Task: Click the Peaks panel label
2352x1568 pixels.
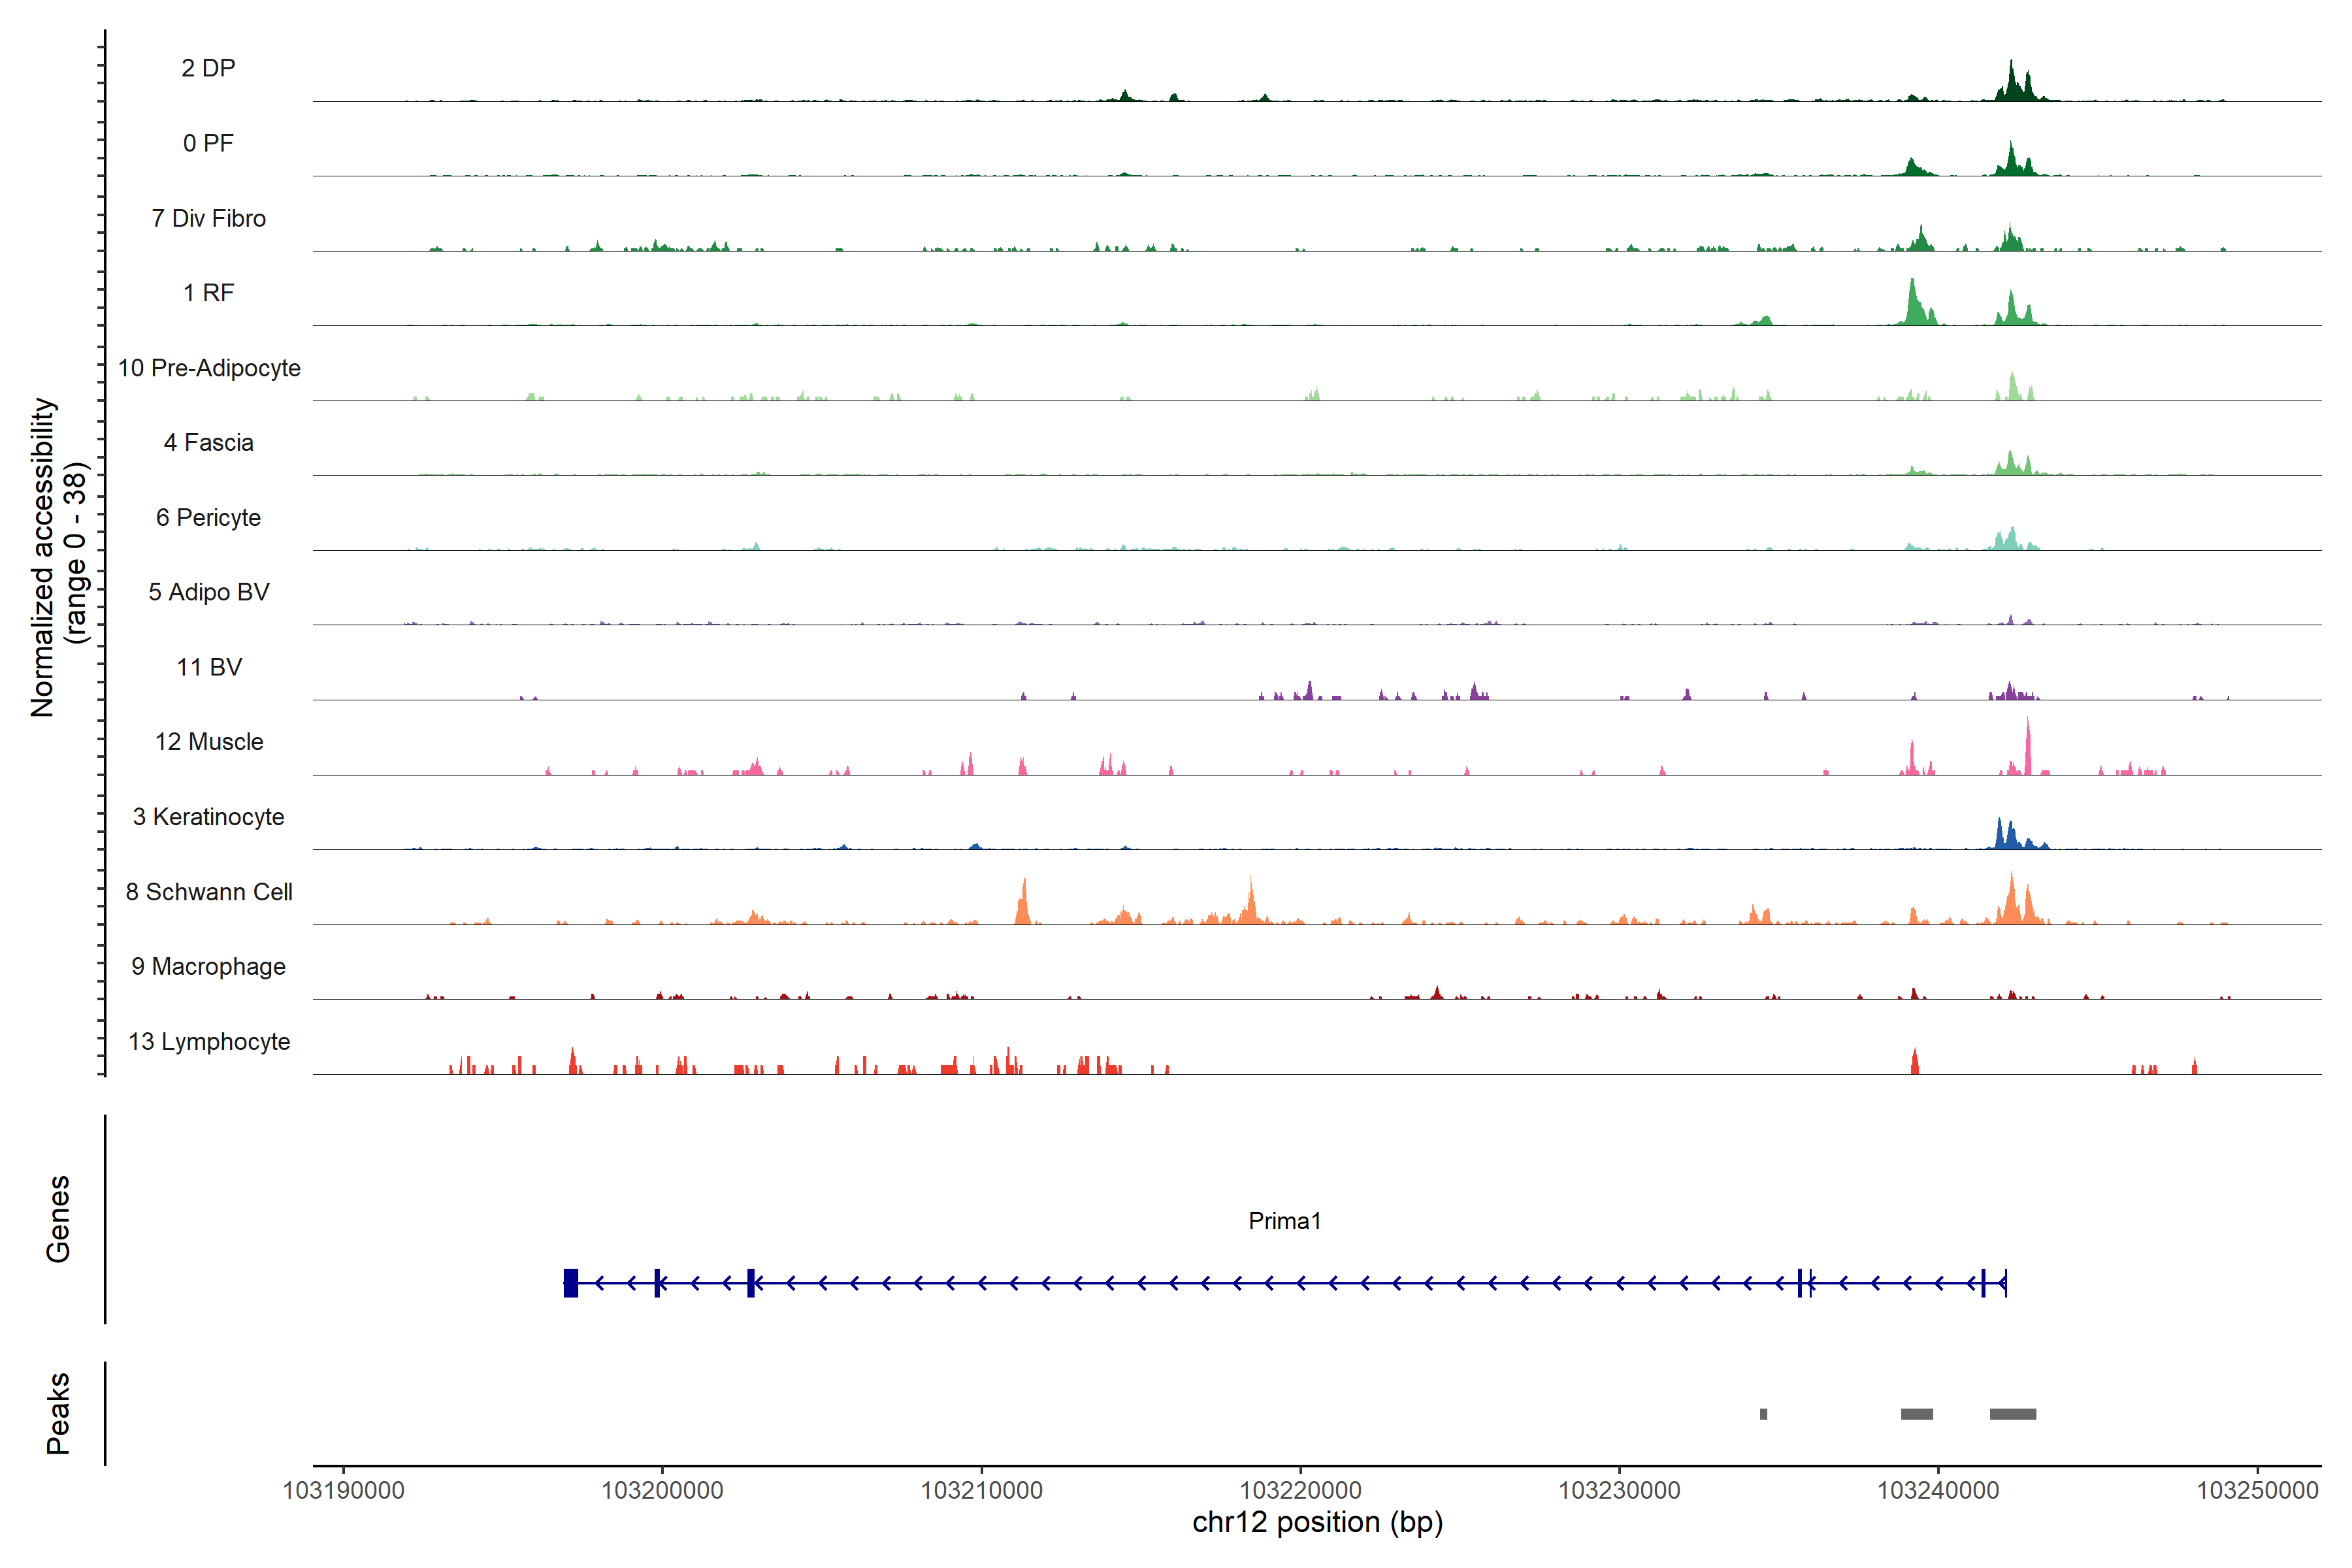Action: [x=58, y=1413]
